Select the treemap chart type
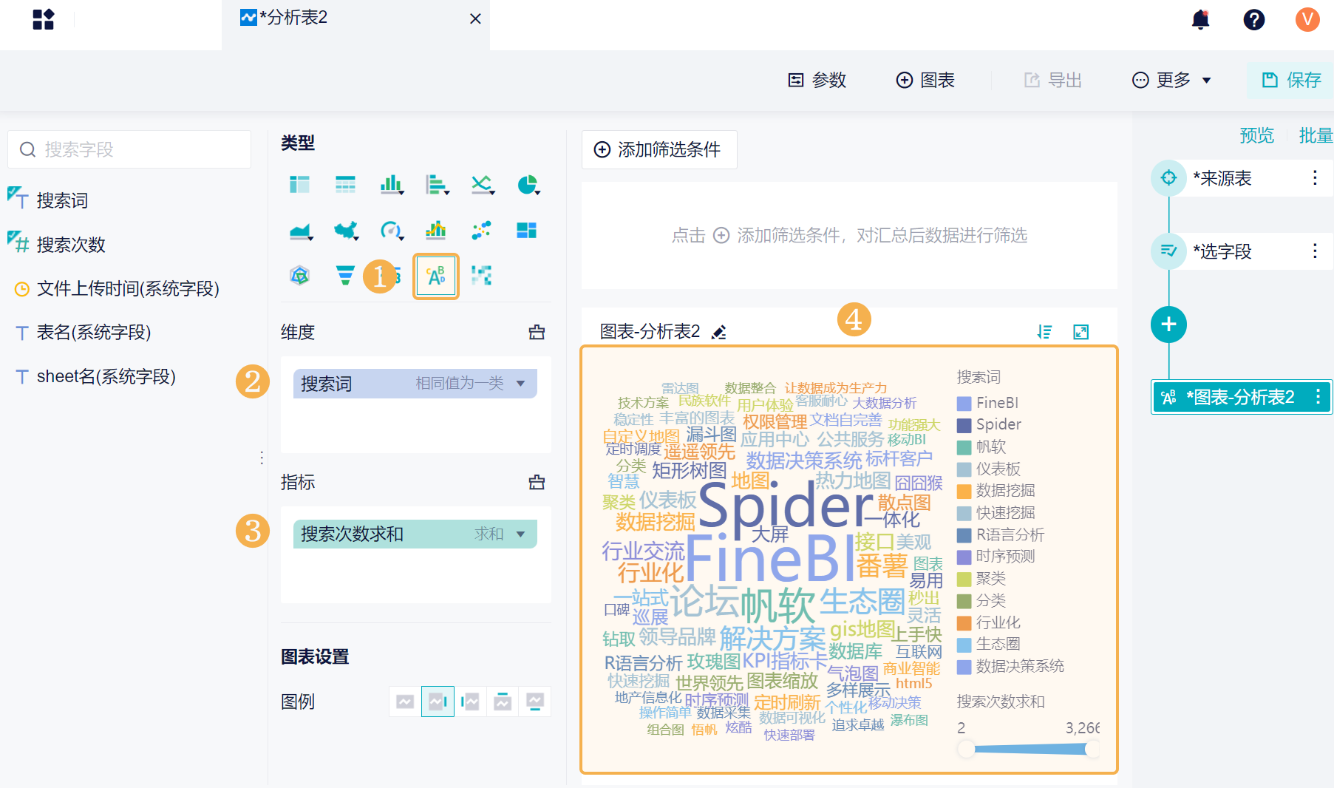Viewport: 1334px width, 788px height. (x=527, y=231)
